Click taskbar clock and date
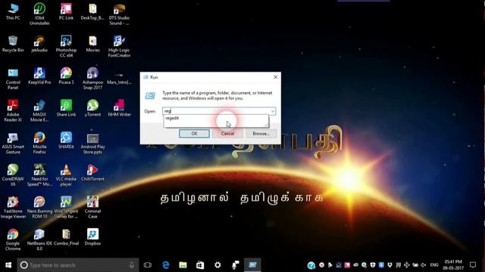This screenshot has height=272, width=485. click(x=453, y=265)
